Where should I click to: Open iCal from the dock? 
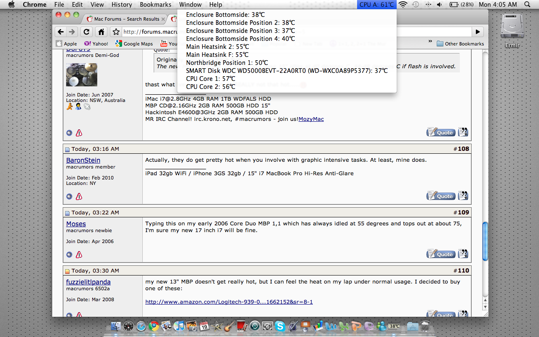pyautogui.click(x=204, y=326)
